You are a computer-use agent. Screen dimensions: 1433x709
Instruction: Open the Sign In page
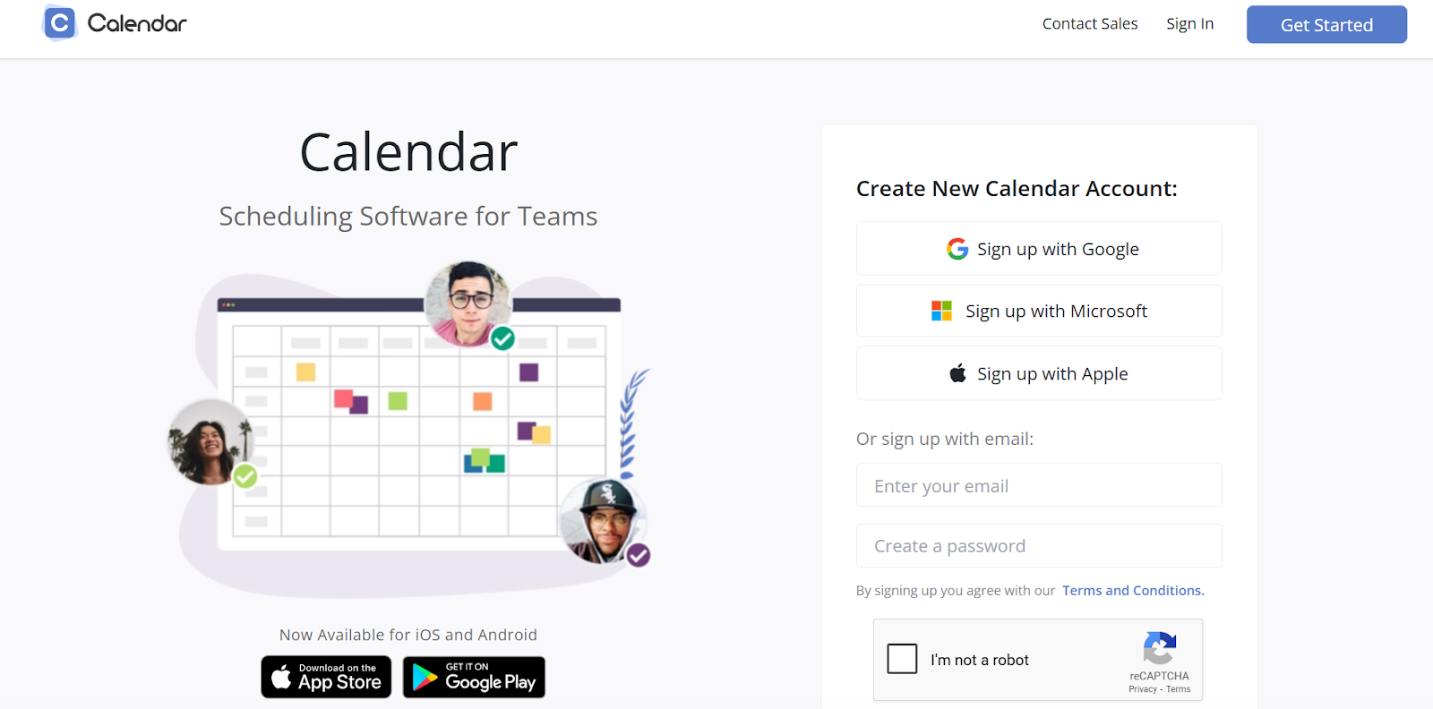click(x=1189, y=24)
